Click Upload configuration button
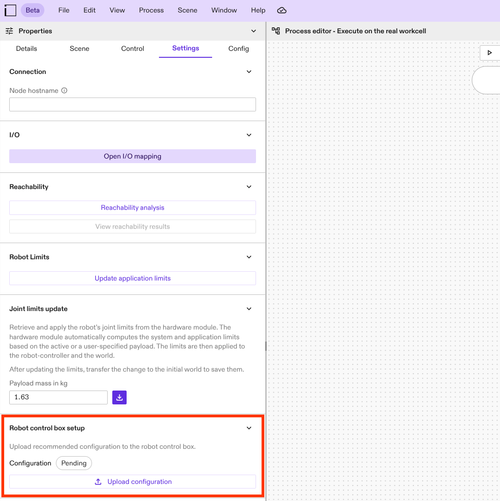Viewport: 500px width, 501px height. (133, 482)
